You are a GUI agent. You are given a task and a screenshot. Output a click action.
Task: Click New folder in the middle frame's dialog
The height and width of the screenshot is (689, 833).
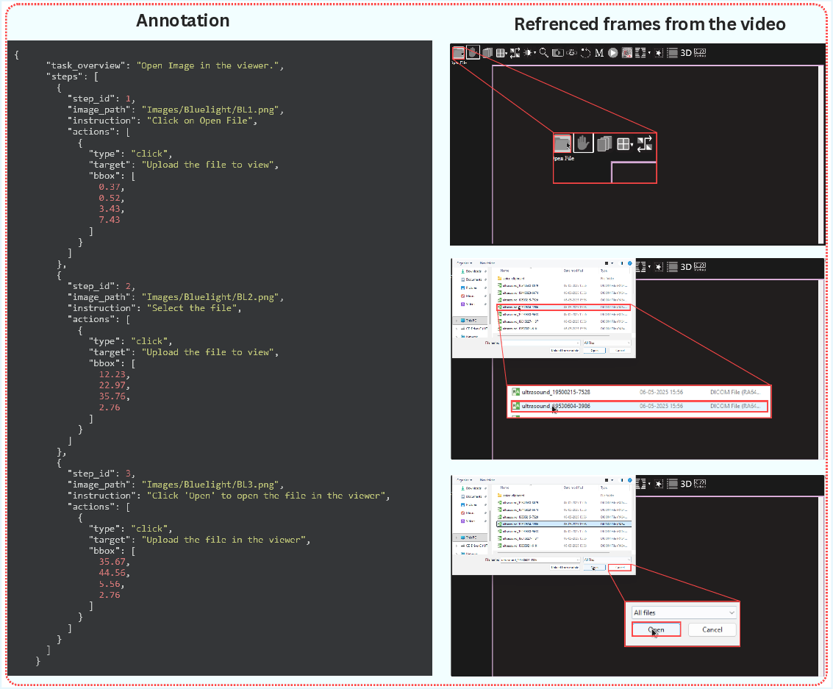487,263
